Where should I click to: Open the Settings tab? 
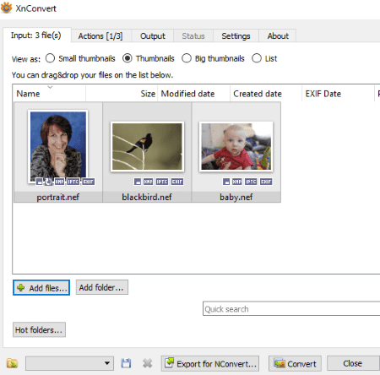click(236, 36)
